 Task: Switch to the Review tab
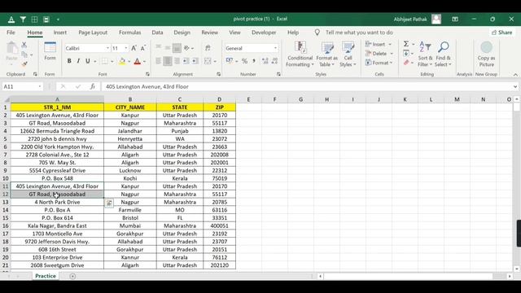(210, 33)
